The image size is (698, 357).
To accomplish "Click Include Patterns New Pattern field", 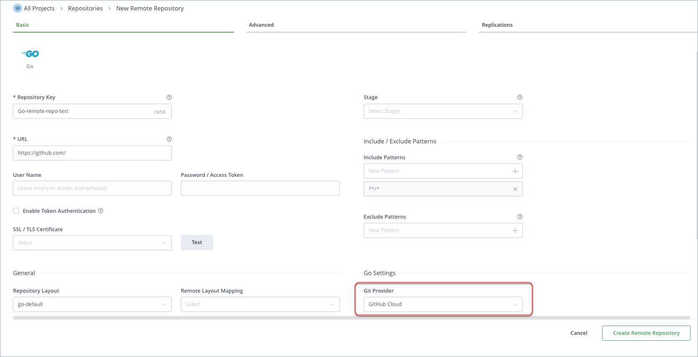I will 443,171.
